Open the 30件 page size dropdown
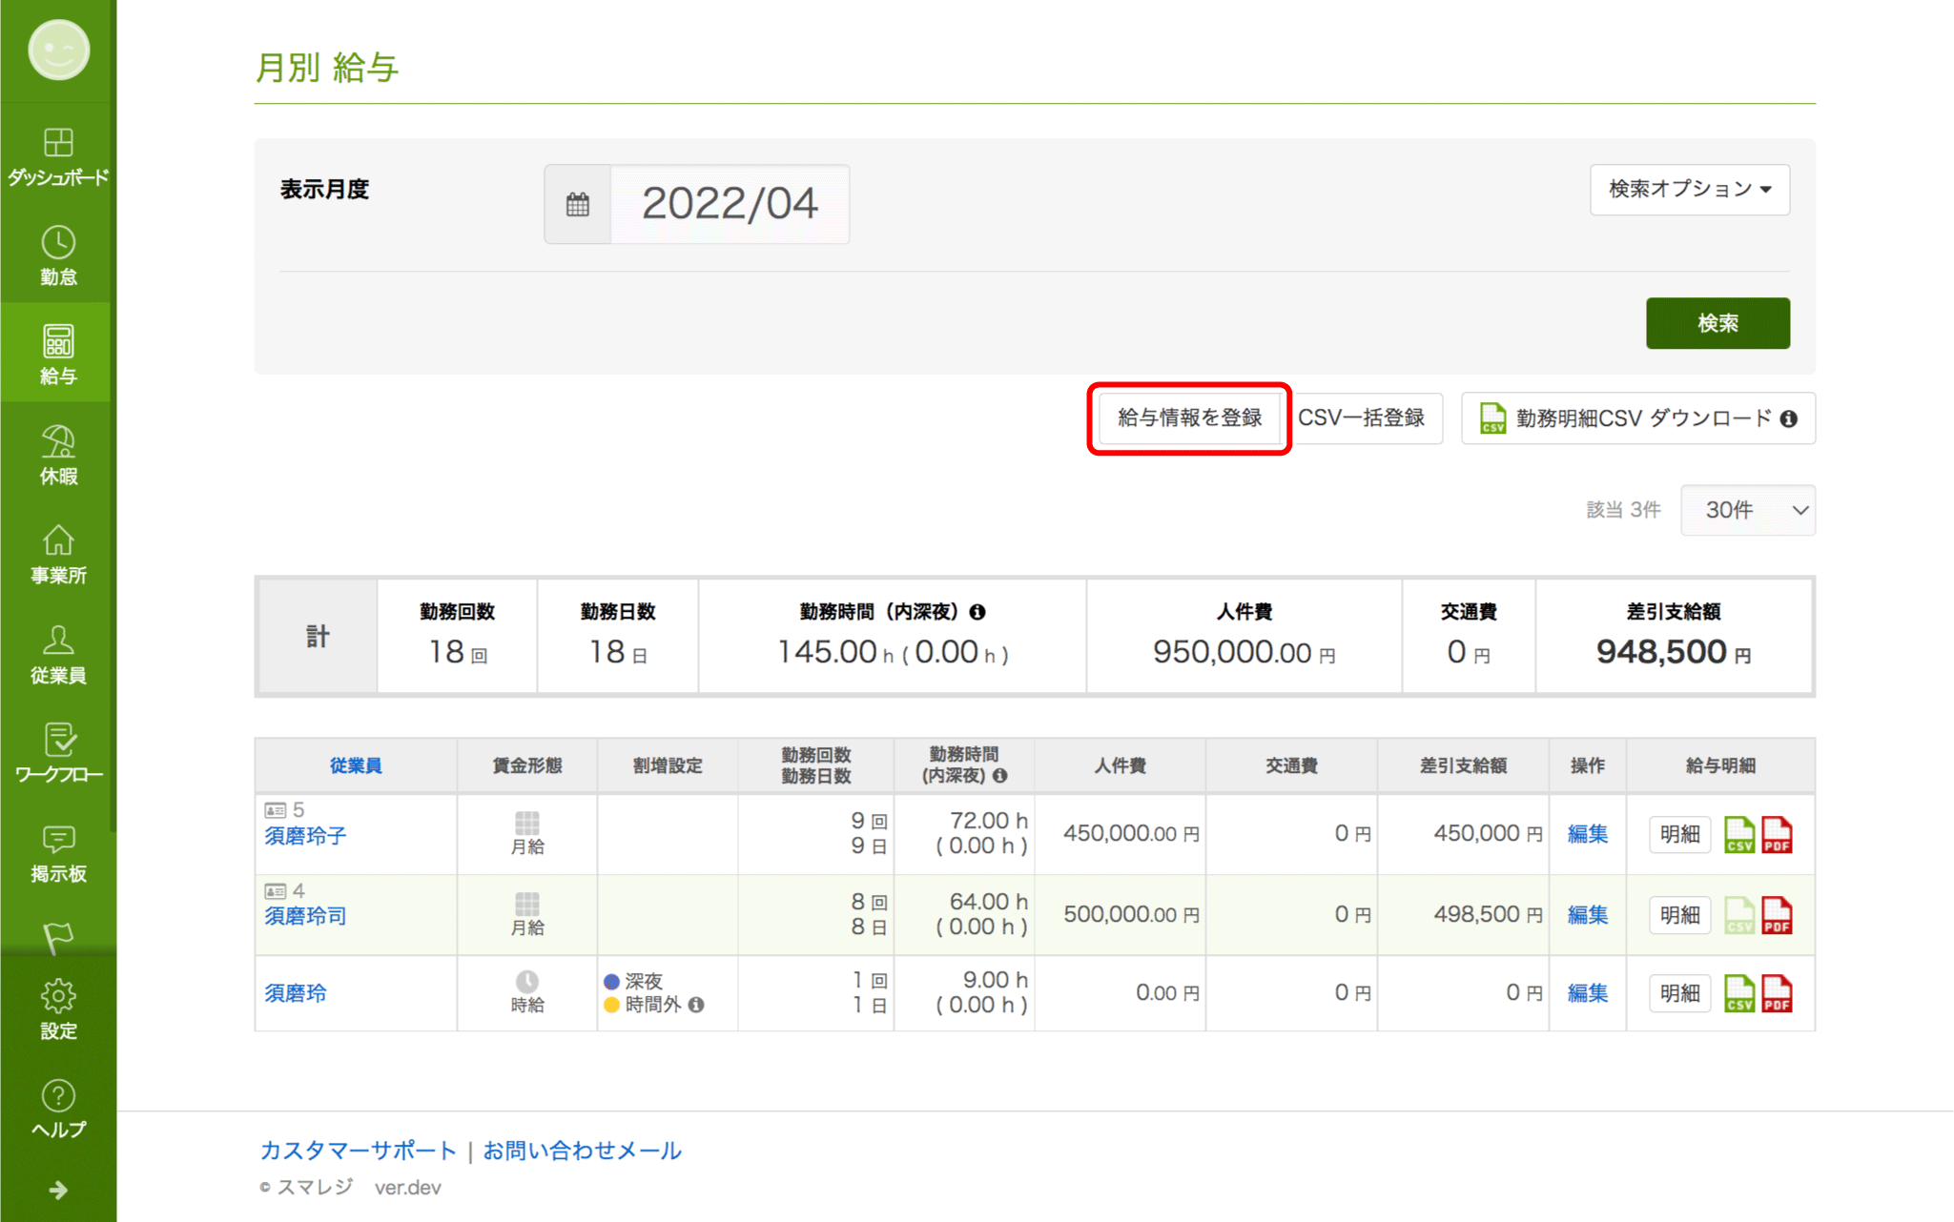The width and height of the screenshot is (1954, 1222). [x=1748, y=510]
